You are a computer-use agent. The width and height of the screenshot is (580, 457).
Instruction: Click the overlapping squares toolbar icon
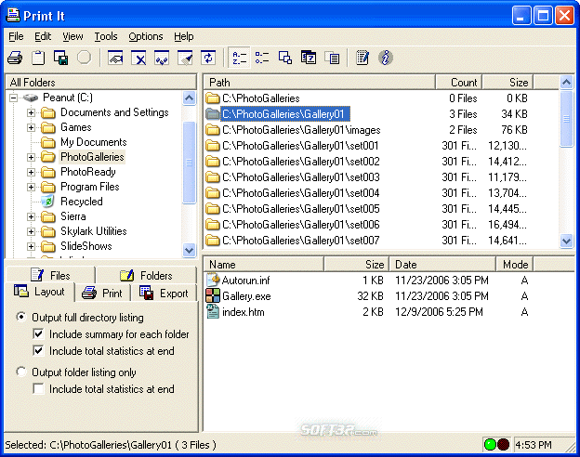tap(285, 58)
